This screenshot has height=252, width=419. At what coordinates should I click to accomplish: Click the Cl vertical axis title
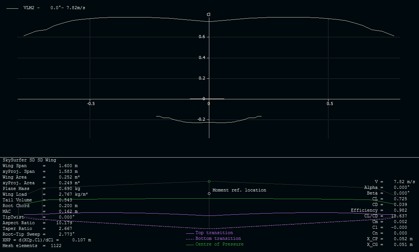point(209,14)
